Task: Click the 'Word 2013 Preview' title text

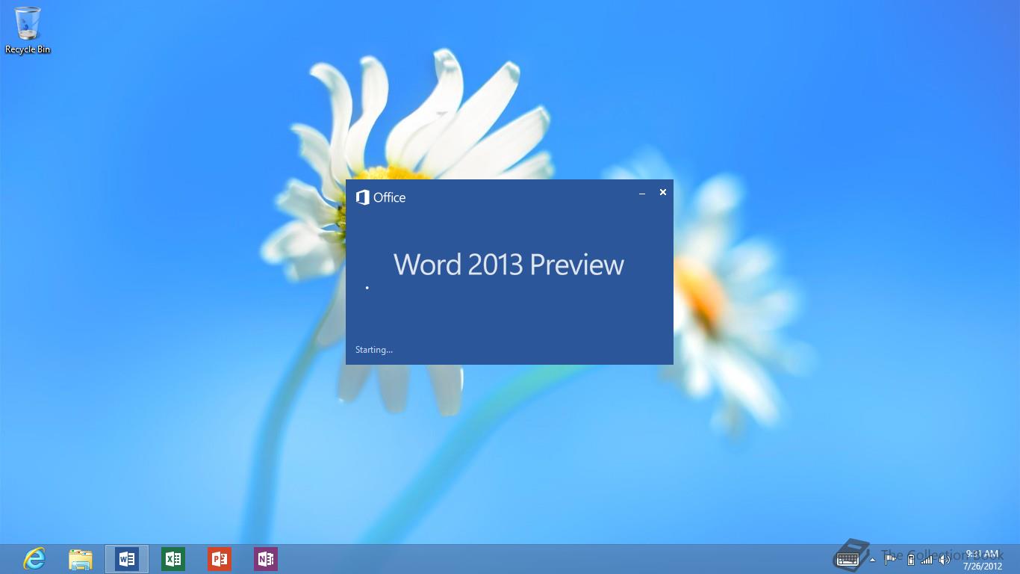Action: [509, 265]
